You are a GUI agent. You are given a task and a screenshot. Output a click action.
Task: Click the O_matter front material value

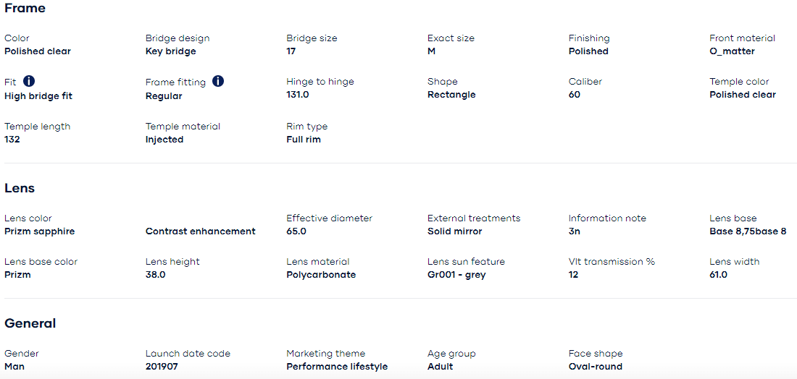pos(732,51)
